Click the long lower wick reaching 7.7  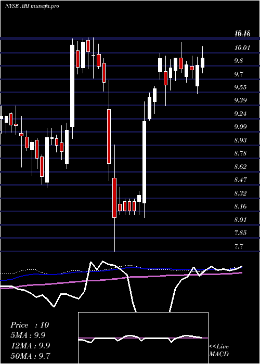115,235
